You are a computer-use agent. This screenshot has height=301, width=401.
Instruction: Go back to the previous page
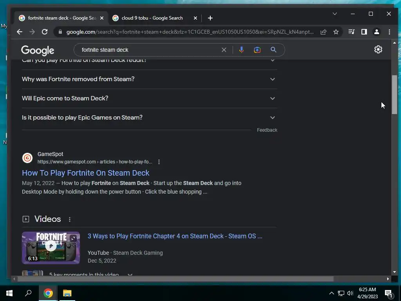pos(20,32)
